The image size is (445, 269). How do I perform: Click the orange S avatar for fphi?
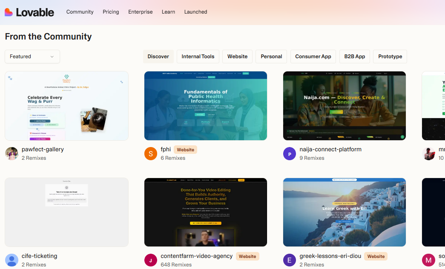pos(151,154)
